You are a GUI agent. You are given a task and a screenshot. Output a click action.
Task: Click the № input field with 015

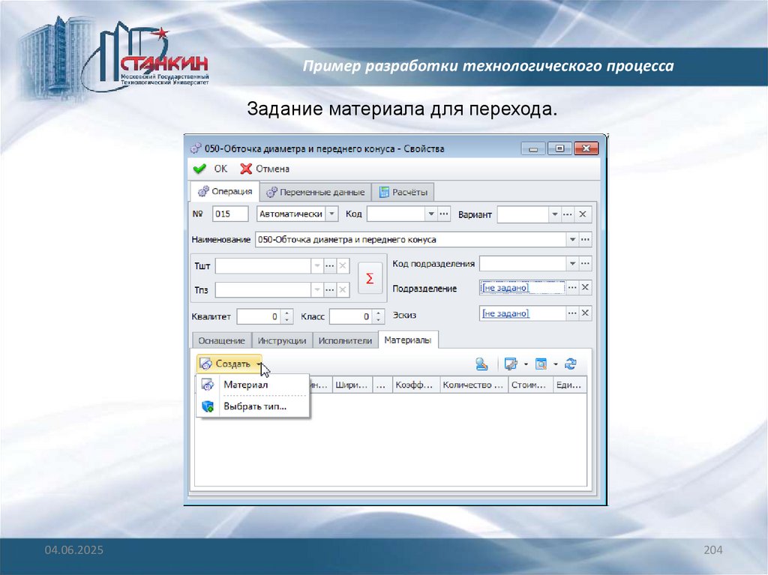pos(230,214)
